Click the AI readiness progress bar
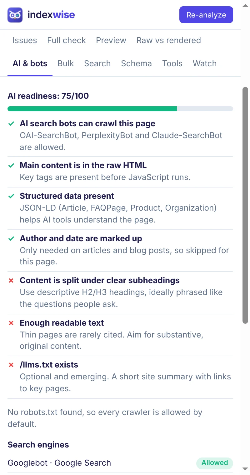 [120, 109]
